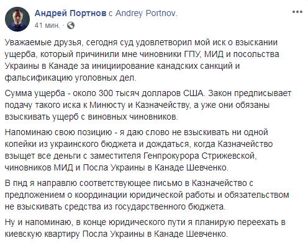
Task: Click the name 'Стрижевской' in the text
Action: pyautogui.click(x=228, y=156)
